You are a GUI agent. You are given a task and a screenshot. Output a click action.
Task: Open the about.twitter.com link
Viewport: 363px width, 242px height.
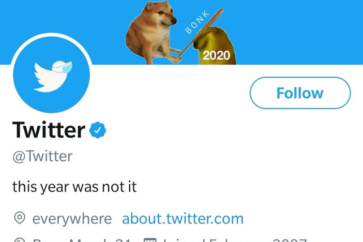tap(182, 219)
